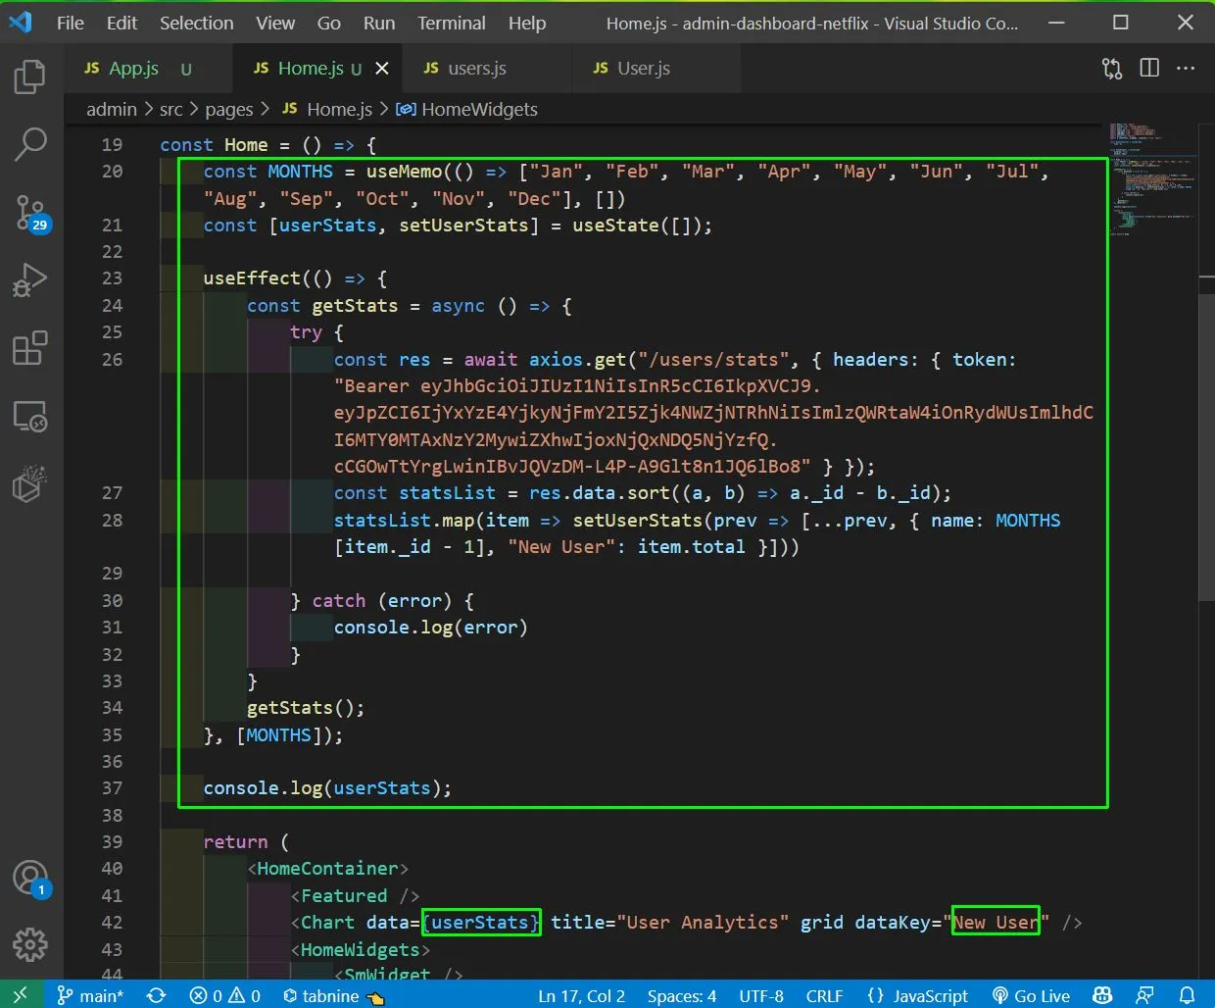The width and height of the screenshot is (1215, 1008).
Task: Click the Accounts icon in activity bar
Action: pos(29,878)
